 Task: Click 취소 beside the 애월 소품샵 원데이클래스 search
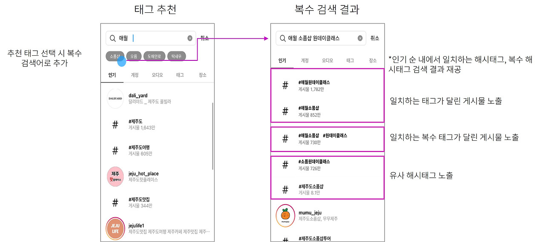(x=375, y=38)
